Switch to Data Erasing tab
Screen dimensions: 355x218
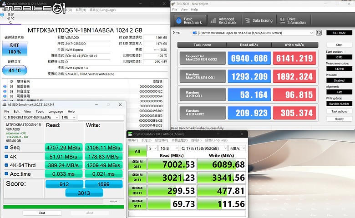[259, 20]
